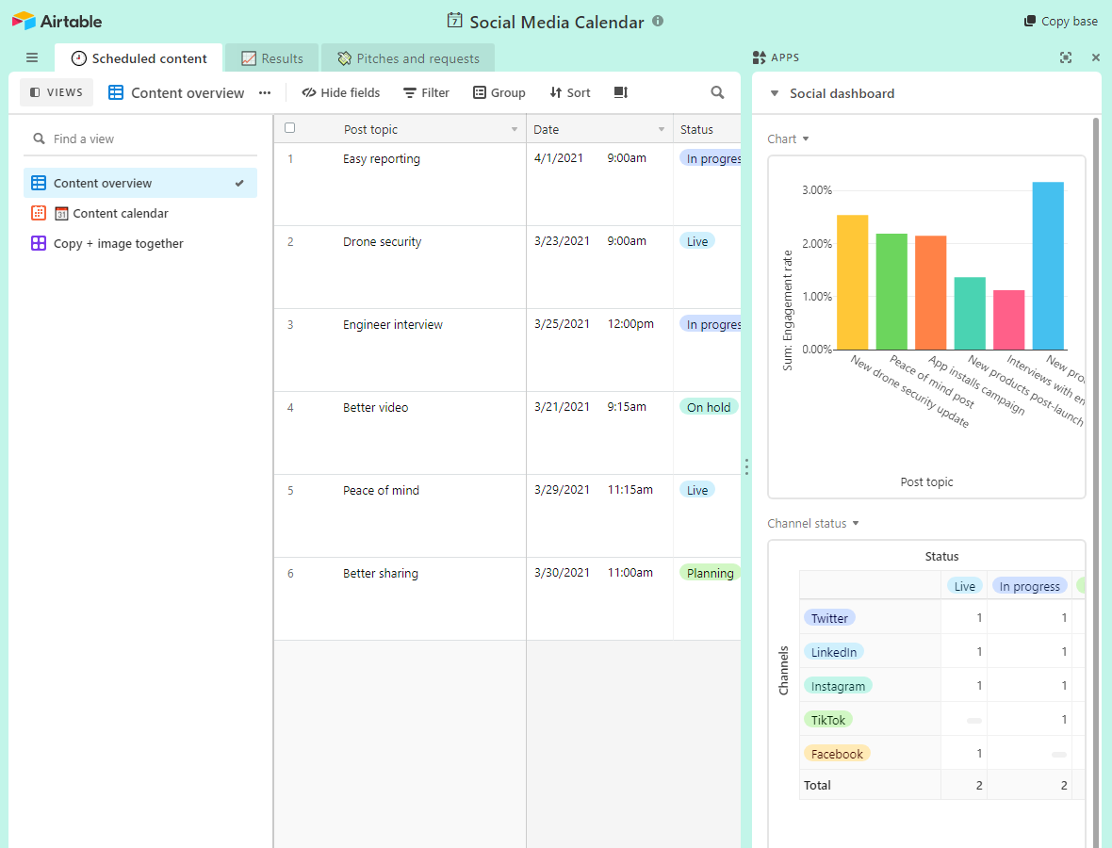Click the Copy base icon
Image resolution: width=1112 pixels, height=848 pixels.
(x=1030, y=22)
